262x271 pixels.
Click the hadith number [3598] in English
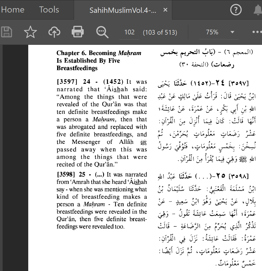click(66, 174)
